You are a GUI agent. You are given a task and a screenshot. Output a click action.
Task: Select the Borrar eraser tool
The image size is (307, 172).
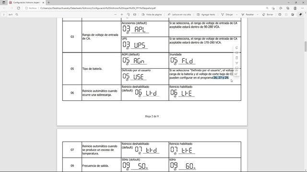(x=268, y=14)
